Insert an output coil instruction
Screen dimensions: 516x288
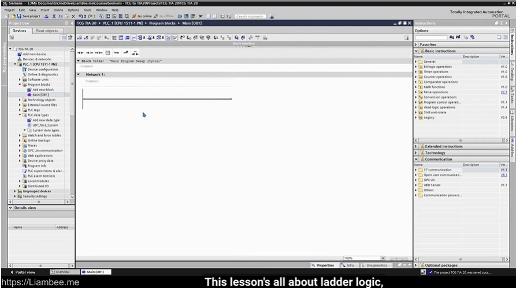98,52
